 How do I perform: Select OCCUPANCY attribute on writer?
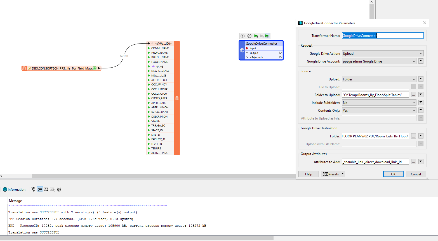(159, 85)
